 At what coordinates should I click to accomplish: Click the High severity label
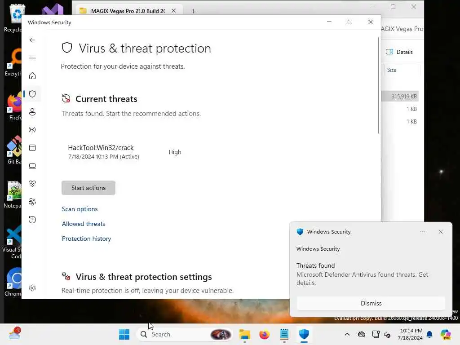tap(175, 152)
